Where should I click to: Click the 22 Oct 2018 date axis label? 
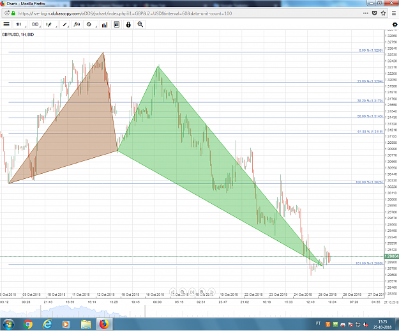click(x=253, y=295)
